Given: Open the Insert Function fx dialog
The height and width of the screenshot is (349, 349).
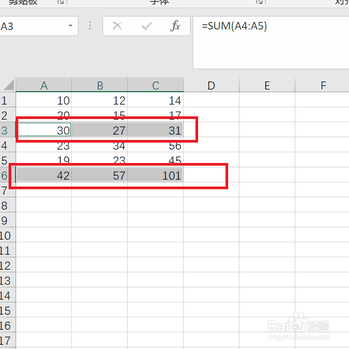Looking at the screenshot, I should 175,26.
